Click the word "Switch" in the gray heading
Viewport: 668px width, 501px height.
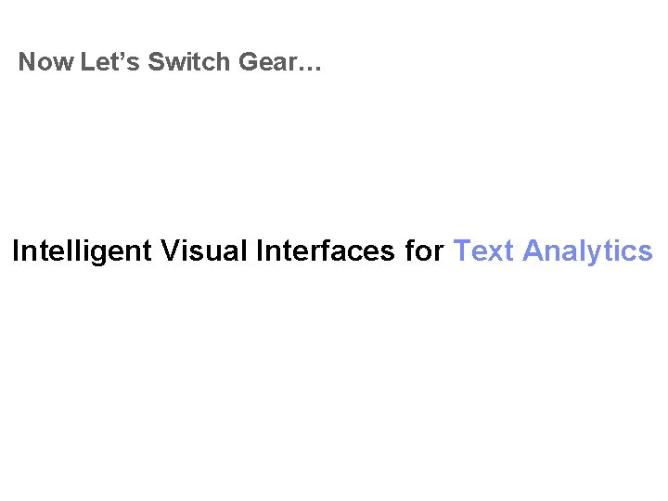coord(188,62)
